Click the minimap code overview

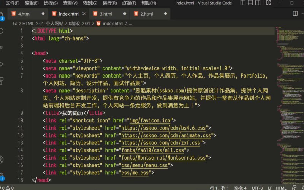[290, 105]
